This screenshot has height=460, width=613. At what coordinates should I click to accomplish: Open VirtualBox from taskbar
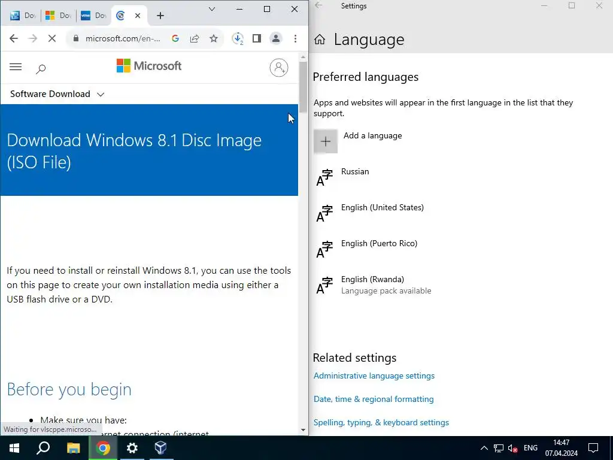coord(161,448)
